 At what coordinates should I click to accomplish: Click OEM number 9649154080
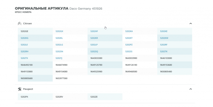[61, 72]
